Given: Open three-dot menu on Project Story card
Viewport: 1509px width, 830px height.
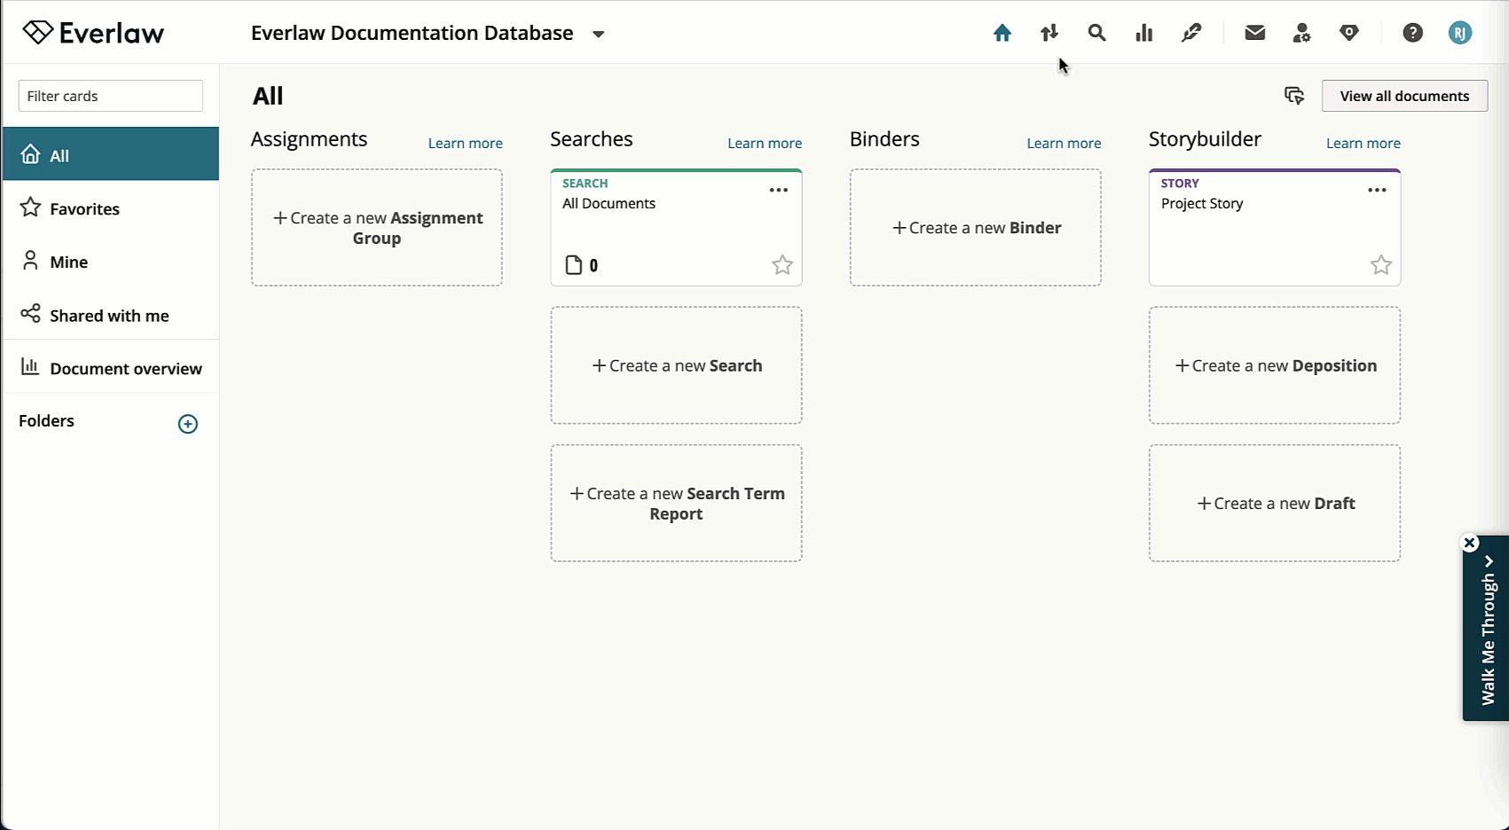Looking at the screenshot, I should [x=1377, y=190].
